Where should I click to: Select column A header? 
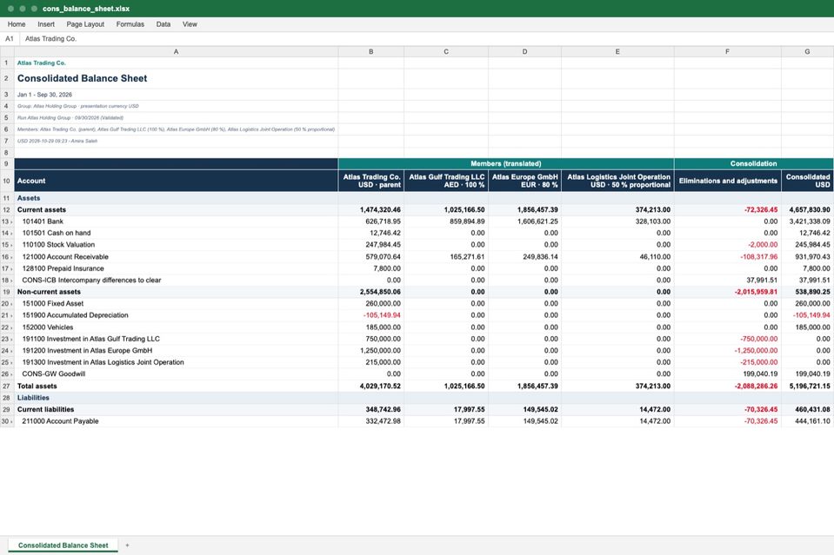pos(176,51)
